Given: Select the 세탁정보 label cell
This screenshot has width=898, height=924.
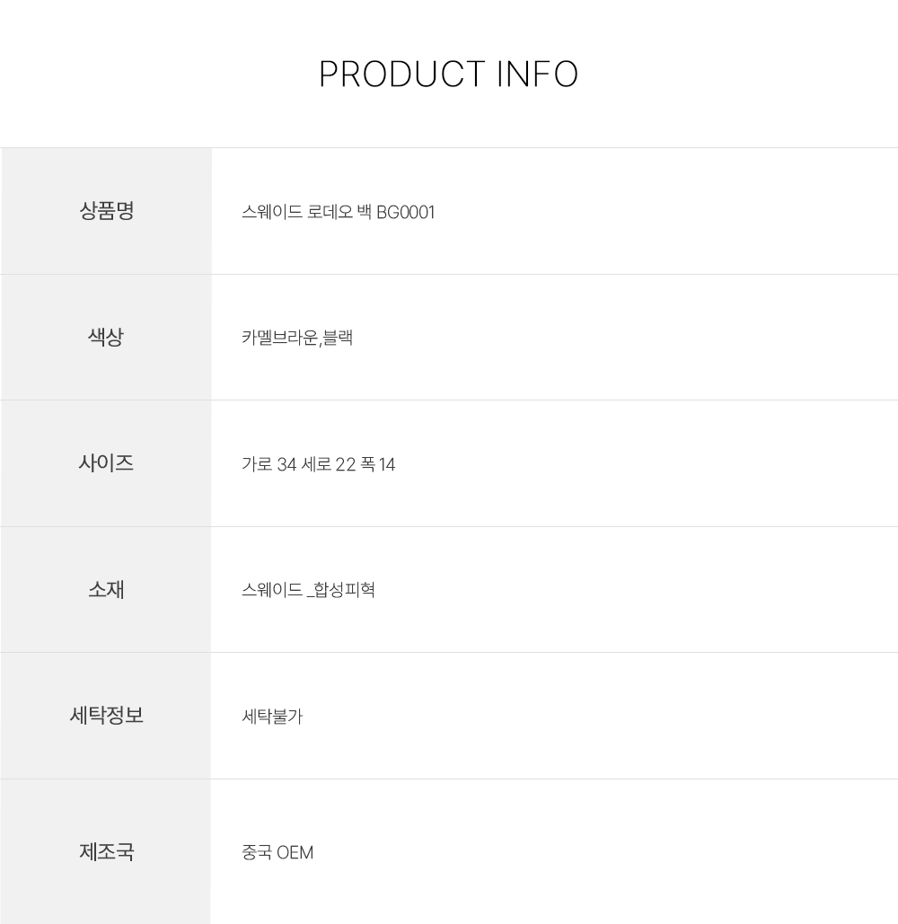Looking at the screenshot, I should (x=106, y=716).
